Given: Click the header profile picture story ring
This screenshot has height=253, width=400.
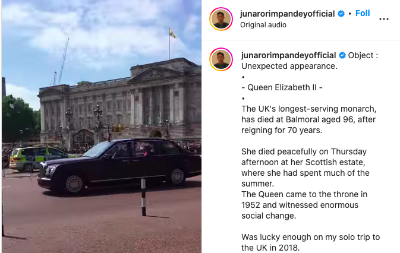Looking at the screenshot, I should 221,19.
